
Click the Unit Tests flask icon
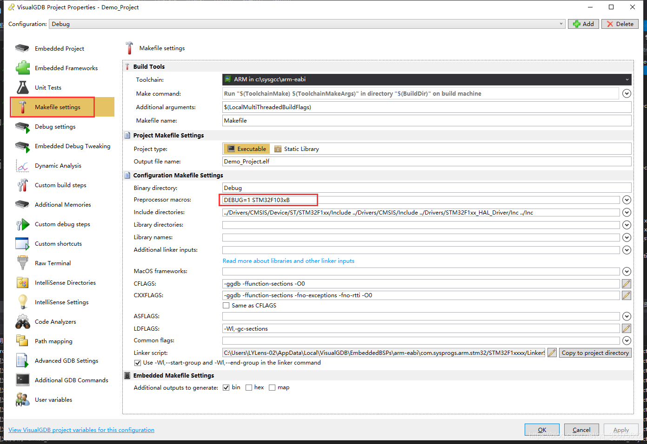point(22,87)
